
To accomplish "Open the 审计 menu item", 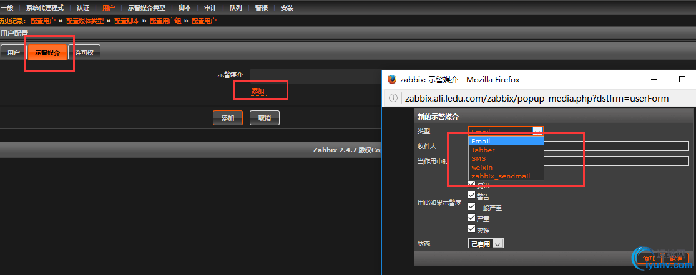I will 210,8.
